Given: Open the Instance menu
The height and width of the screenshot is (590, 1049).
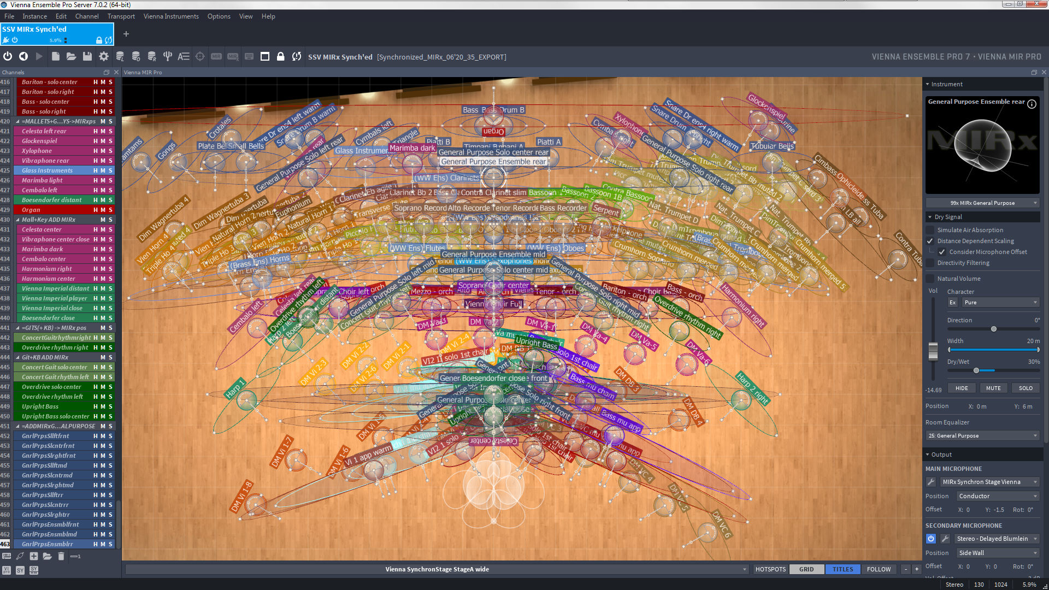Looking at the screenshot, I should pos(34,16).
